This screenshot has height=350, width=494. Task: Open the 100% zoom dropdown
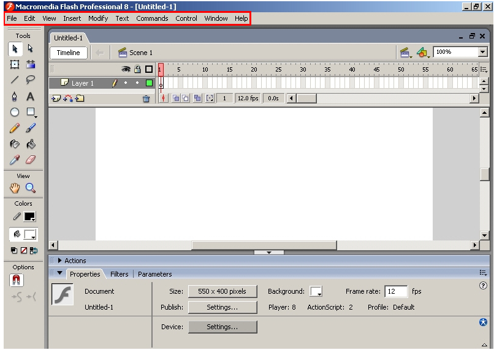[x=482, y=52]
